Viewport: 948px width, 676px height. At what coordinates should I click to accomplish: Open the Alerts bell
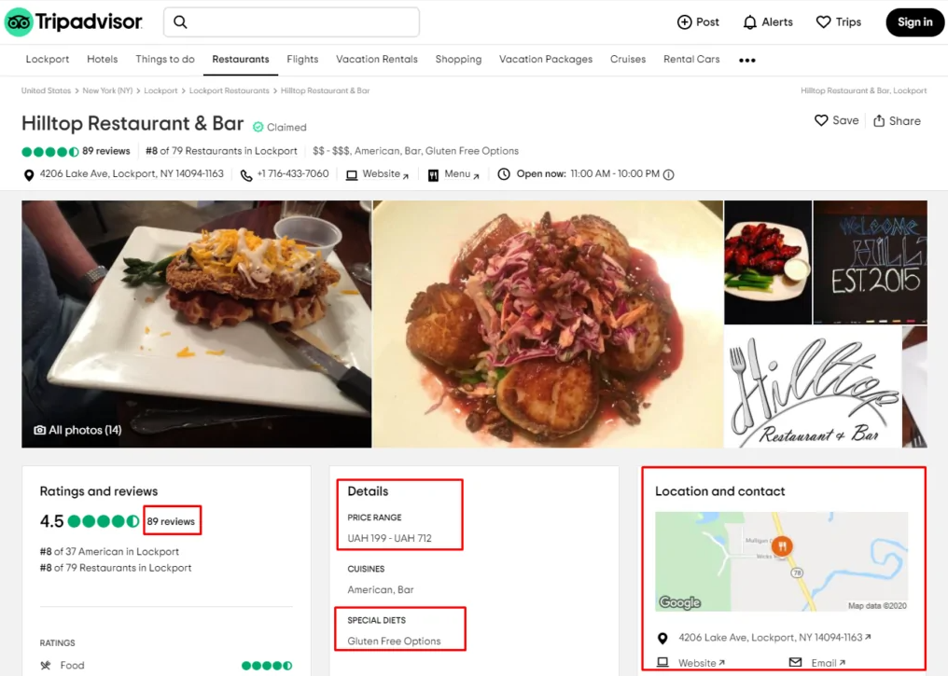(750, 22)
